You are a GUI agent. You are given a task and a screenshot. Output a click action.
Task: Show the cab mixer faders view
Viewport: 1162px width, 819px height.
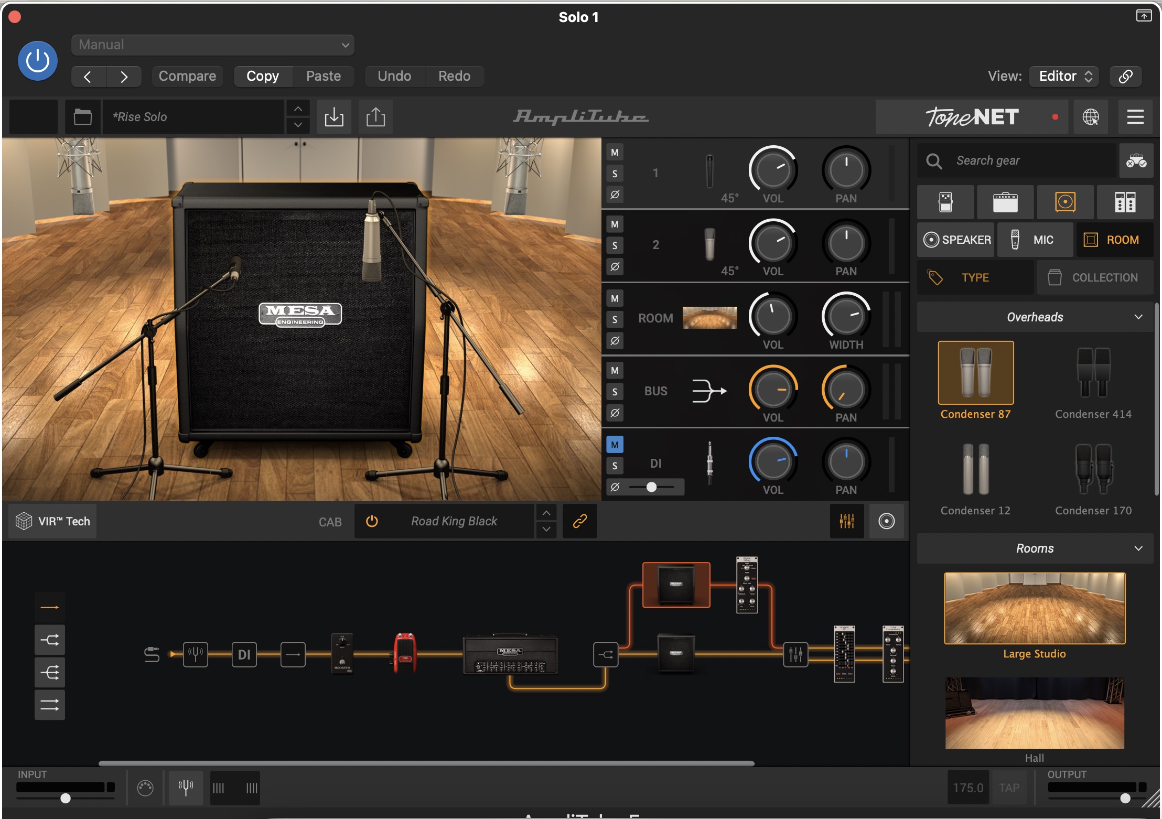click(x=847, y=521)
